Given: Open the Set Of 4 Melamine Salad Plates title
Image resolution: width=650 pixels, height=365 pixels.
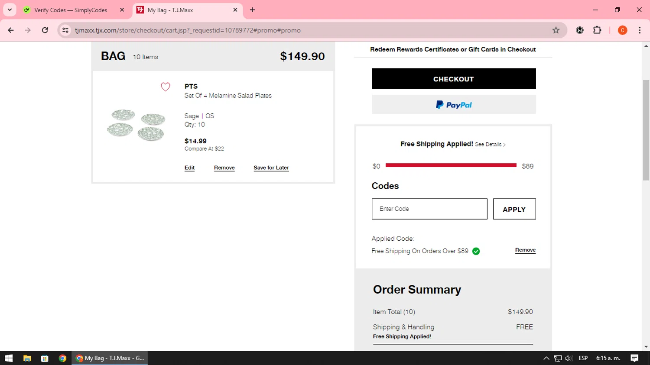Looking at the screenshot, I should point(228,96).
